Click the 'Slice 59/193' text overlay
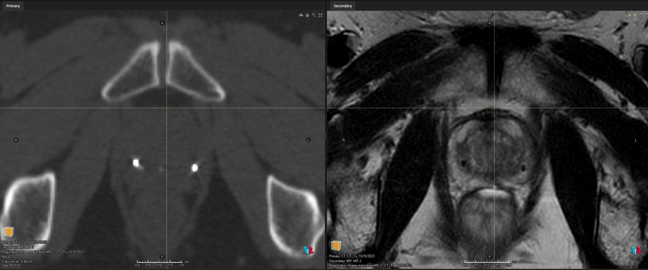 [x=11, y=265]
